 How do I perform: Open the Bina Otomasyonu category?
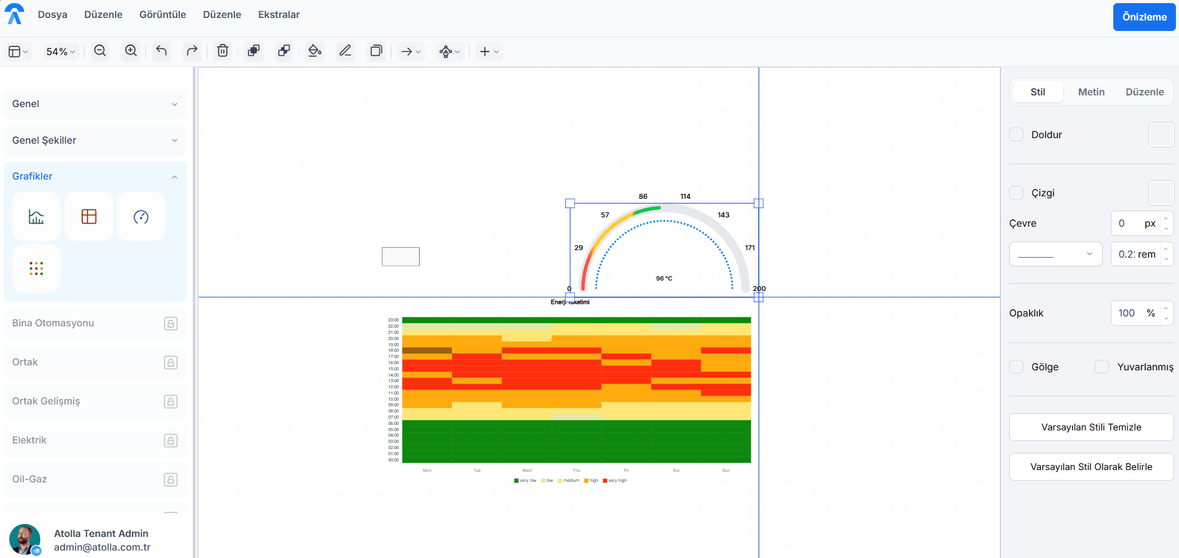[x=95, y=323]
